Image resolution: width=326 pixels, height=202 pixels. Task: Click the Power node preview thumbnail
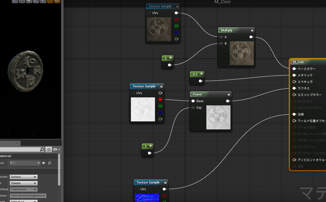218,118
